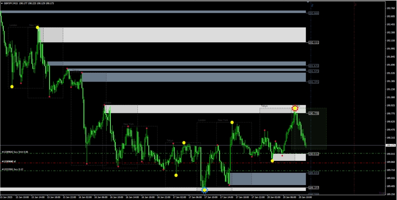The height and width of the screenshot is (200, 397).
Task: Open the GBPJPY,M15 chart title dropdown arrow
Action: pos(2,3)
